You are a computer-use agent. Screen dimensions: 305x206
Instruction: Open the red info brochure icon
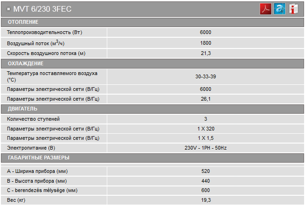[293, 9]
